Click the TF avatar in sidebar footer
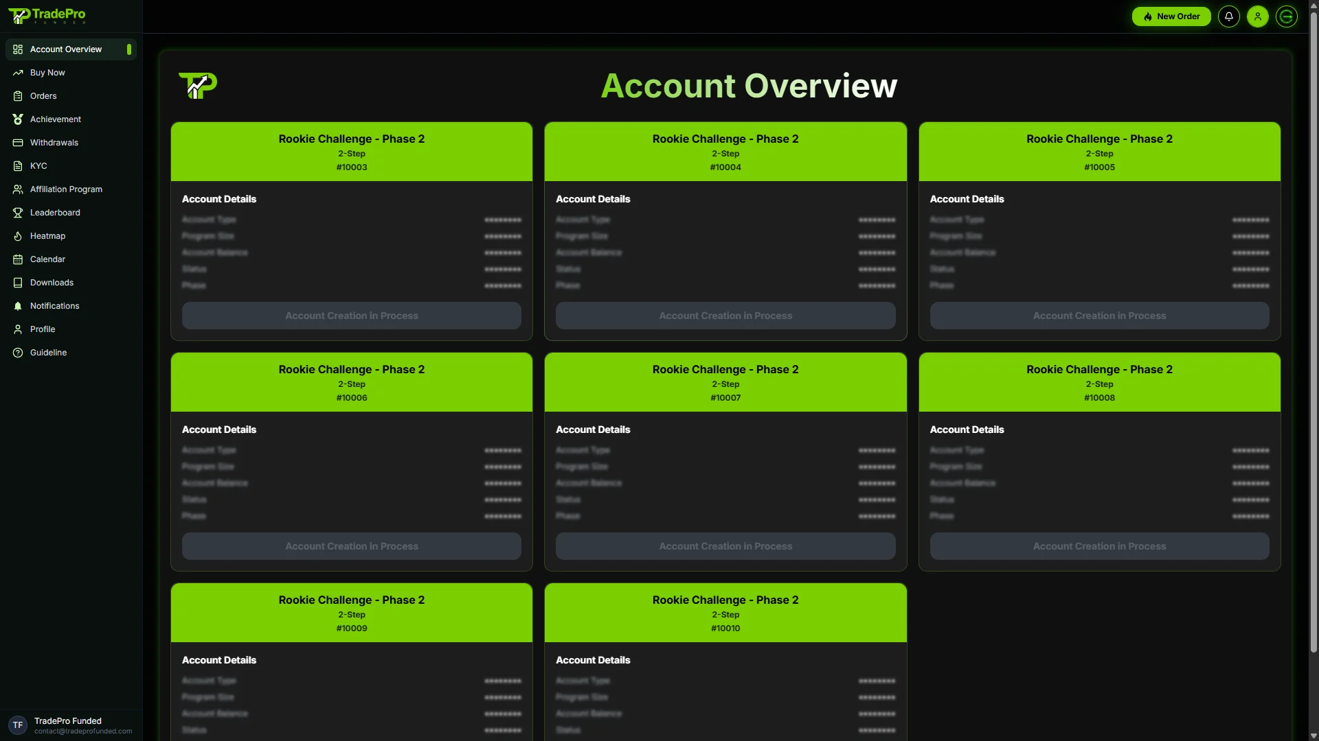This screenshot has width=1319, height=741. coord(18,725)
